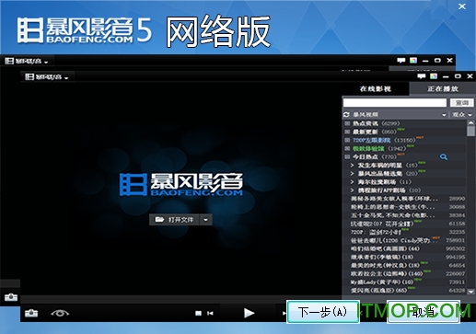Collapse the 今日热点 (770) category

[347, 156]
